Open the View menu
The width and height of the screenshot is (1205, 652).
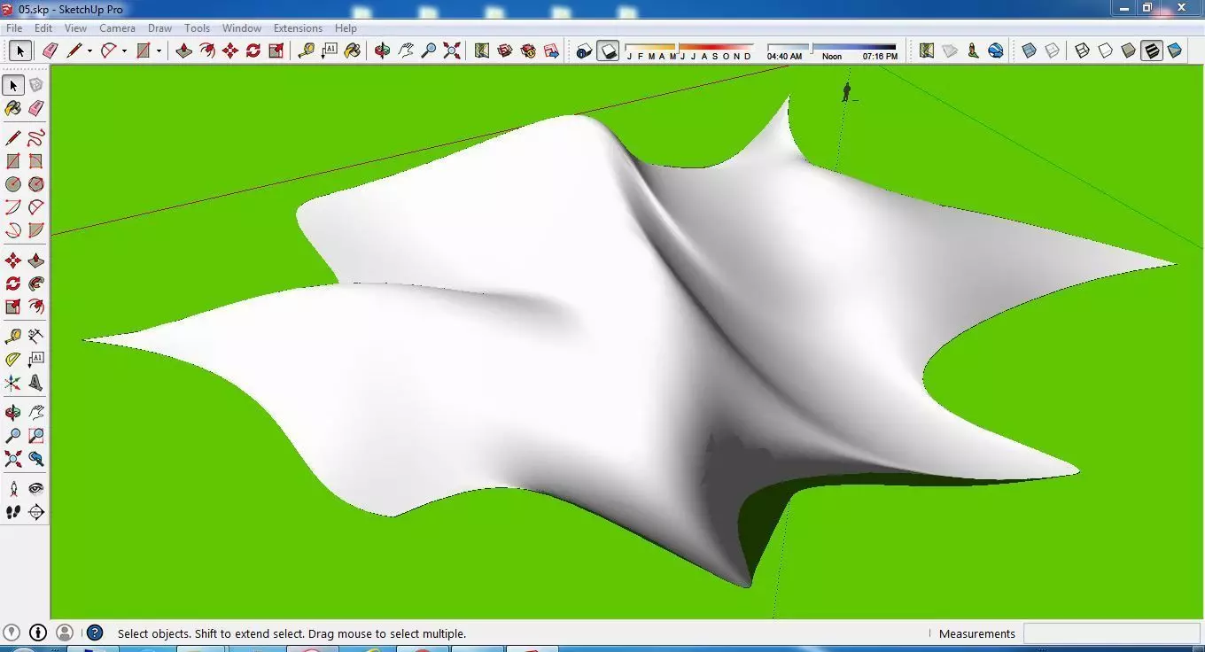(x=75, y=28)
